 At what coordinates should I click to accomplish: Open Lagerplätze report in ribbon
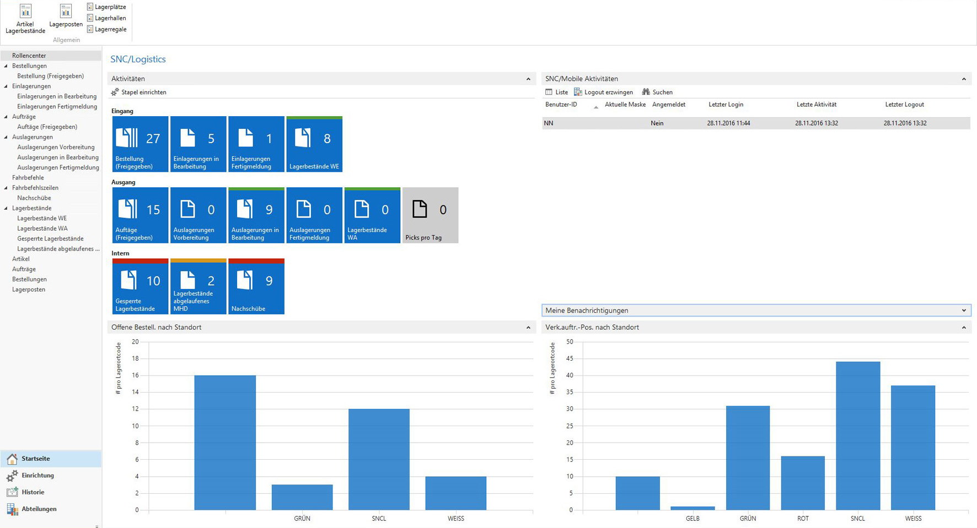click(106, 7)
